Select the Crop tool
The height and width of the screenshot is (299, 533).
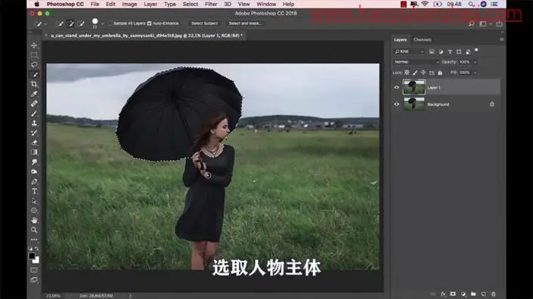34,84
